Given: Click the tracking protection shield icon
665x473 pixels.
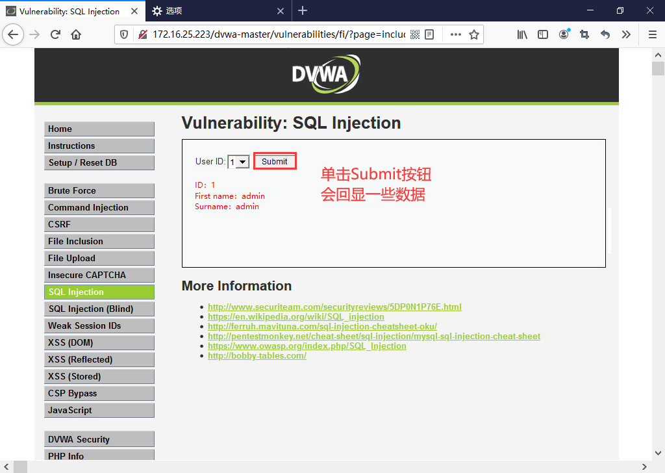Looking at the screenshot, I should pyautogui.click(x=124, y=34).
